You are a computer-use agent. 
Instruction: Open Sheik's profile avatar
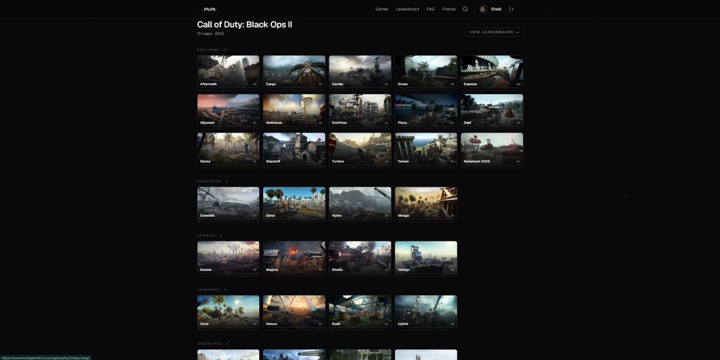(483, 9)
